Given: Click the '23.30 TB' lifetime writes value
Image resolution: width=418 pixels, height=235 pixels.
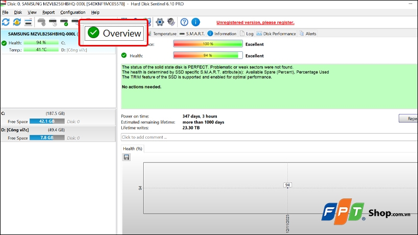Looking at the screenshot, I should (x=191, y=127).
